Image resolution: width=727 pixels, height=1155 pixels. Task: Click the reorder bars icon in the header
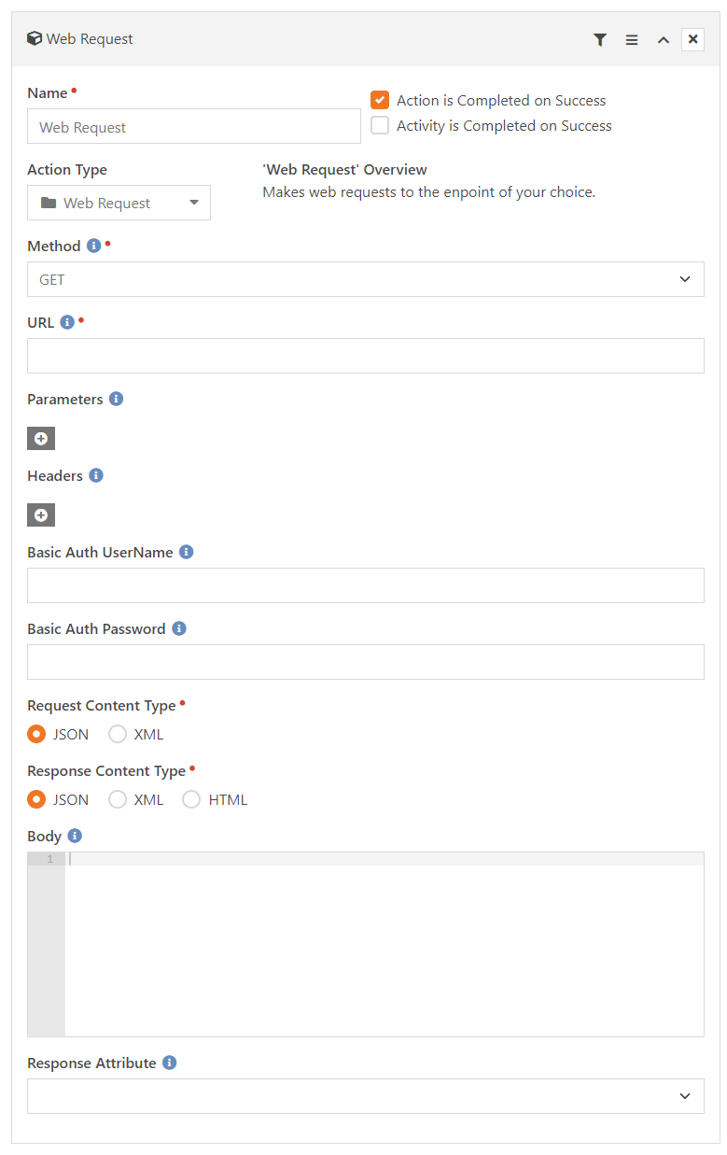click(x=632, y=39)
